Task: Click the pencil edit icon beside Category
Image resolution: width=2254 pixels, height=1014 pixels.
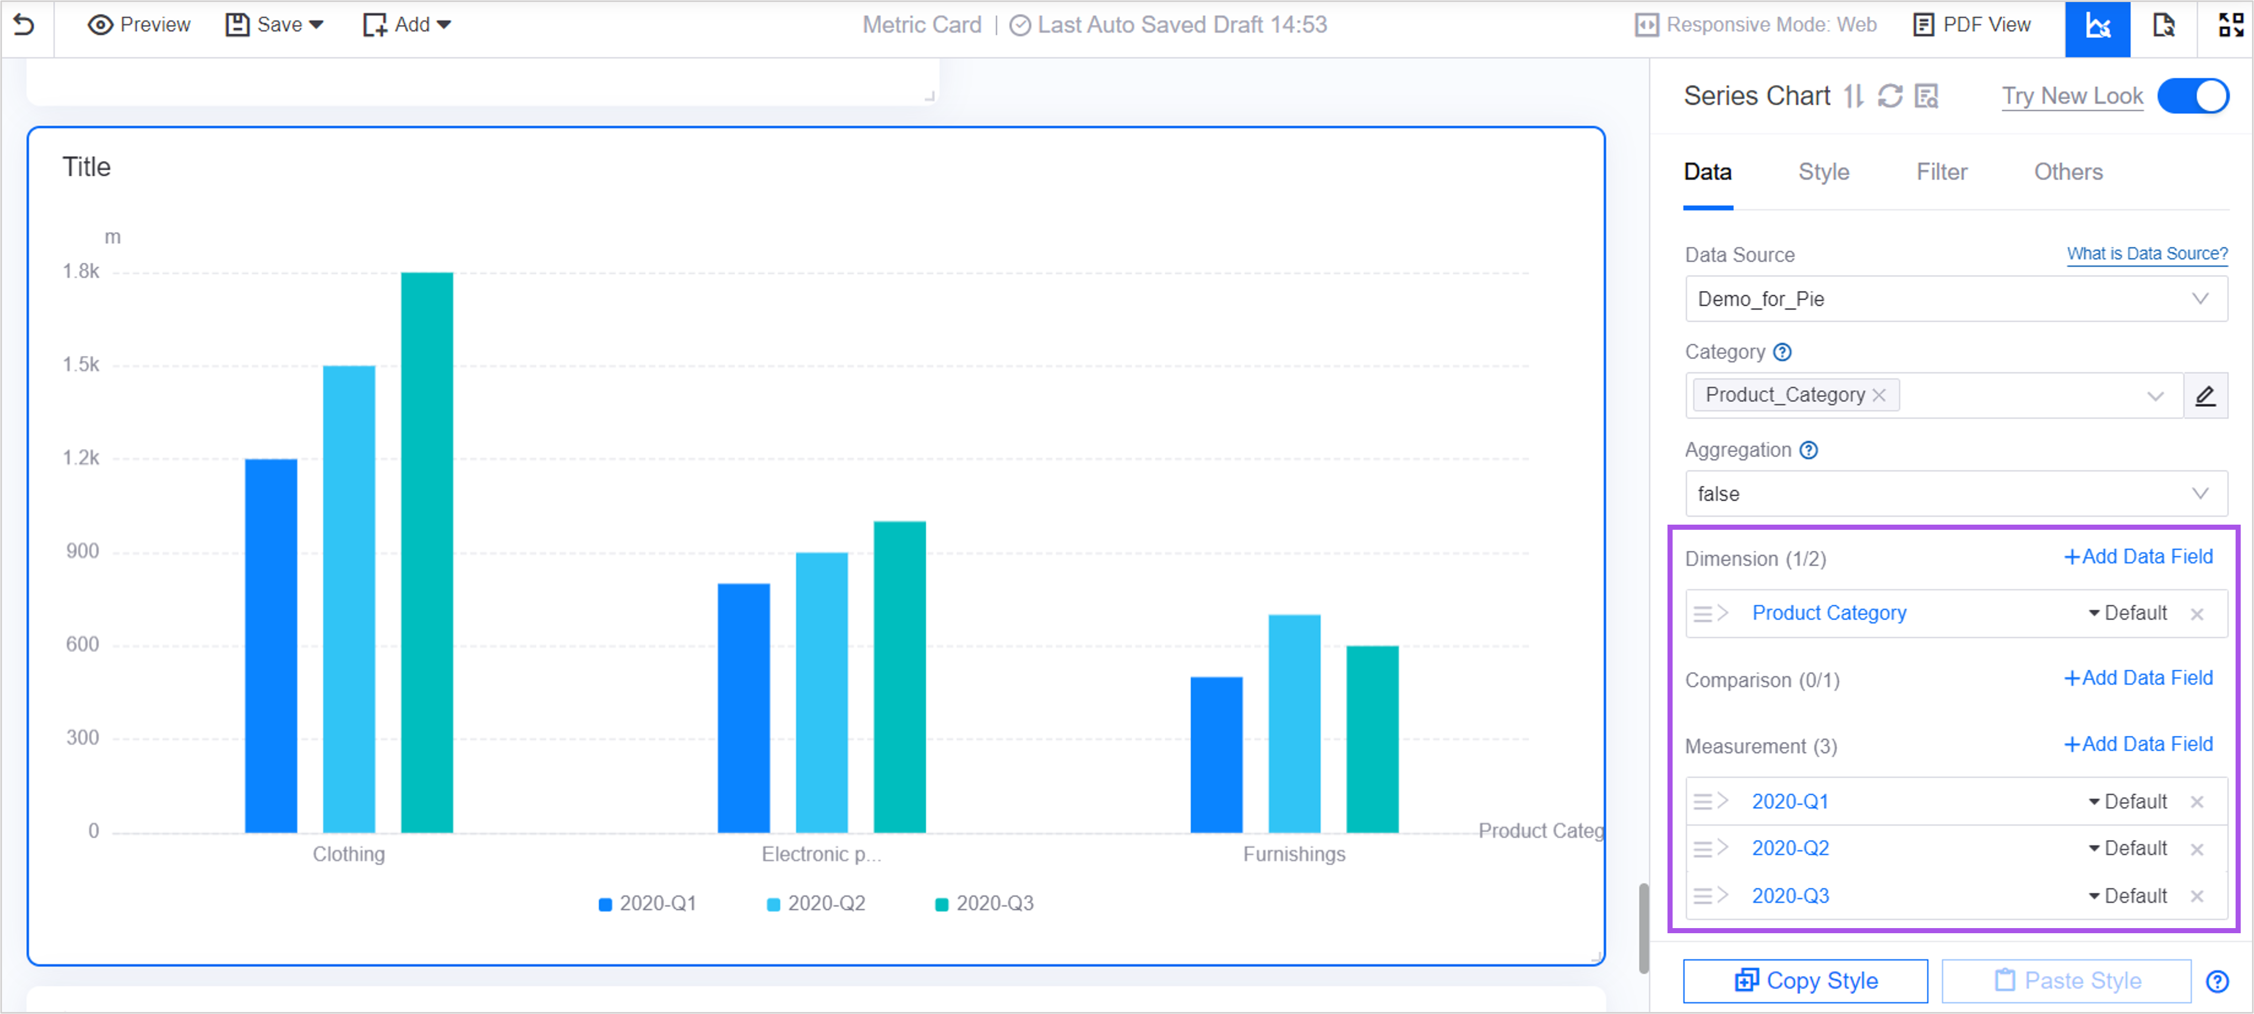Action: (x=2205, y=395)
